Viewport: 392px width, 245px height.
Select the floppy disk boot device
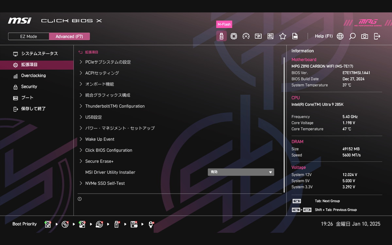click(134, 224)
